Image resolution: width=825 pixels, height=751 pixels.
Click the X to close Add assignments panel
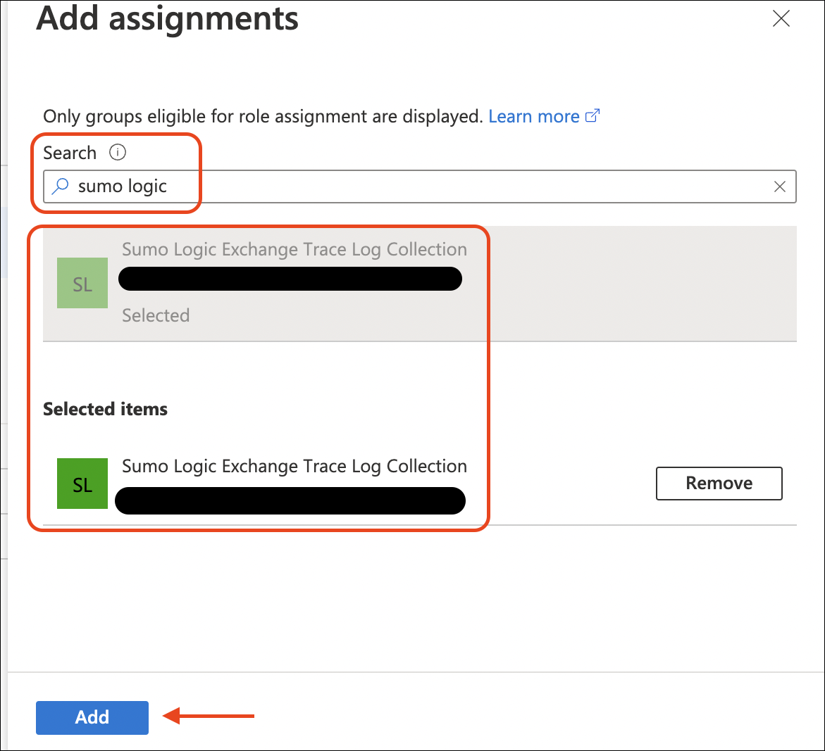(781, 19)
